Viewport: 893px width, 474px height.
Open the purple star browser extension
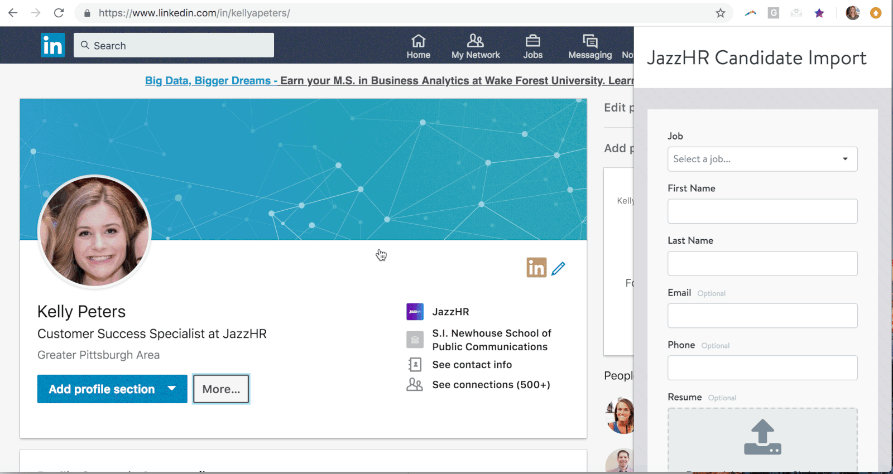pos(819,13)
